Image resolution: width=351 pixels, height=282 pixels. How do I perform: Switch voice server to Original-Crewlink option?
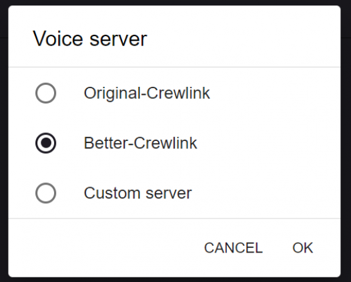click(x=45, y=93)
